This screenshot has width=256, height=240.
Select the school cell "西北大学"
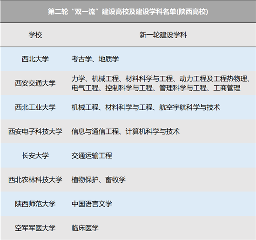(35, 59)
